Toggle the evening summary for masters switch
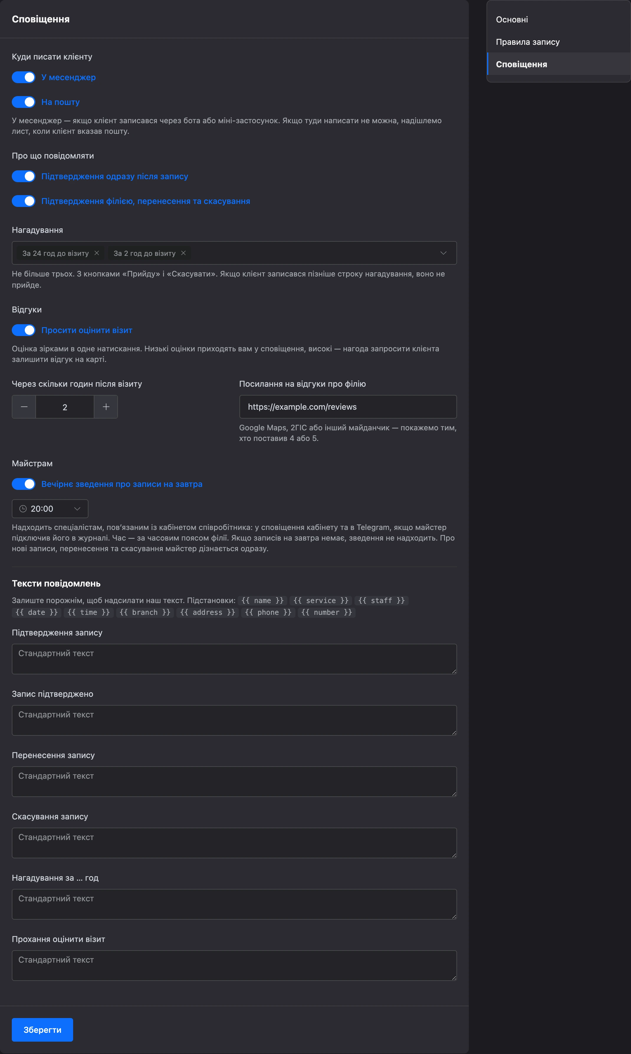 [x=23, y=484]
